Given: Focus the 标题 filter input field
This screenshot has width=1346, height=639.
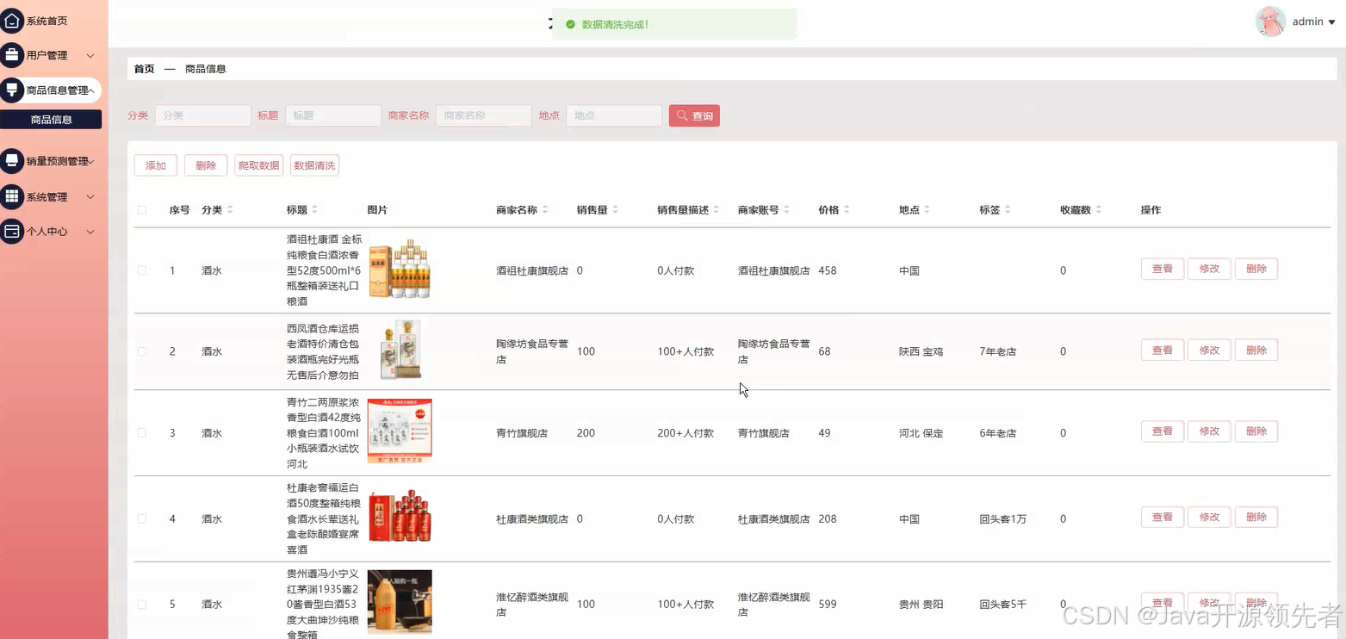Looking at the screenshot, I should click(333, 115).
